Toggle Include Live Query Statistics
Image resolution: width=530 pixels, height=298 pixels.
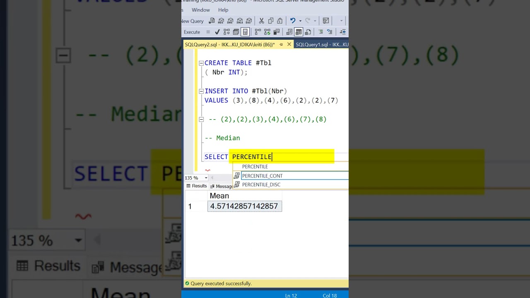(267, 32)
